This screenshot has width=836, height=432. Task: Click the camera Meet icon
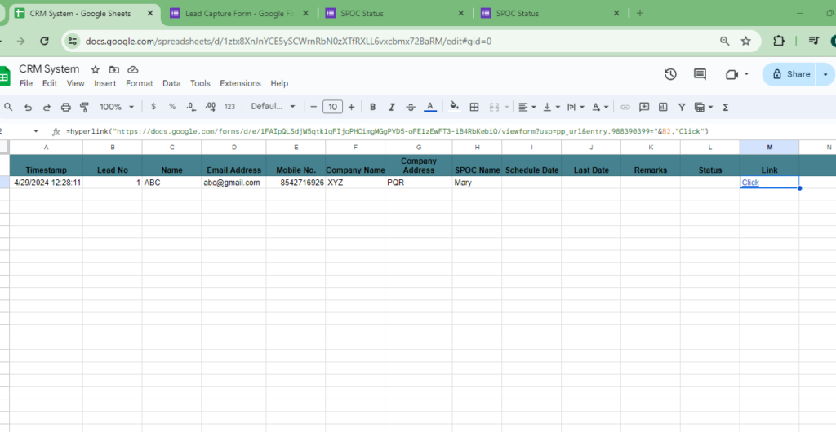click(x=731, y=74)
